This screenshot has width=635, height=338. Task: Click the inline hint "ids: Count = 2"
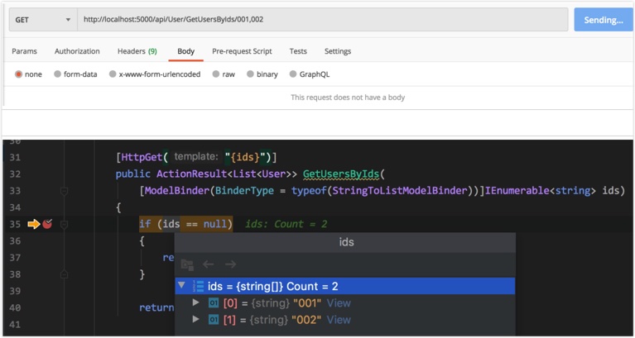click(x=286, y=224)
